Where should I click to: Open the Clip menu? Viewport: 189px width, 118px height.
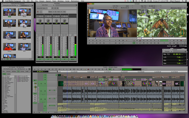(36, 1)
